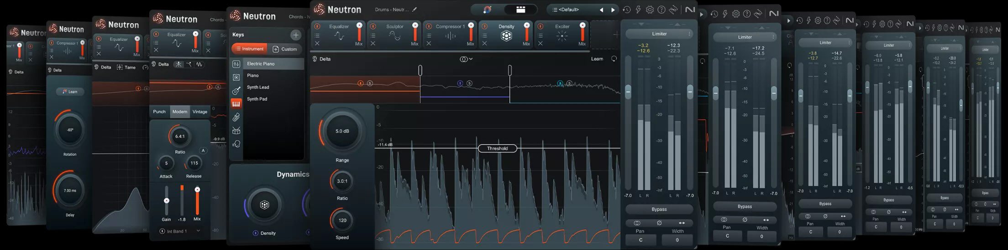Select the Vintage compressor mode tab
Screen dimensions: 1008x250
(199, 112)
